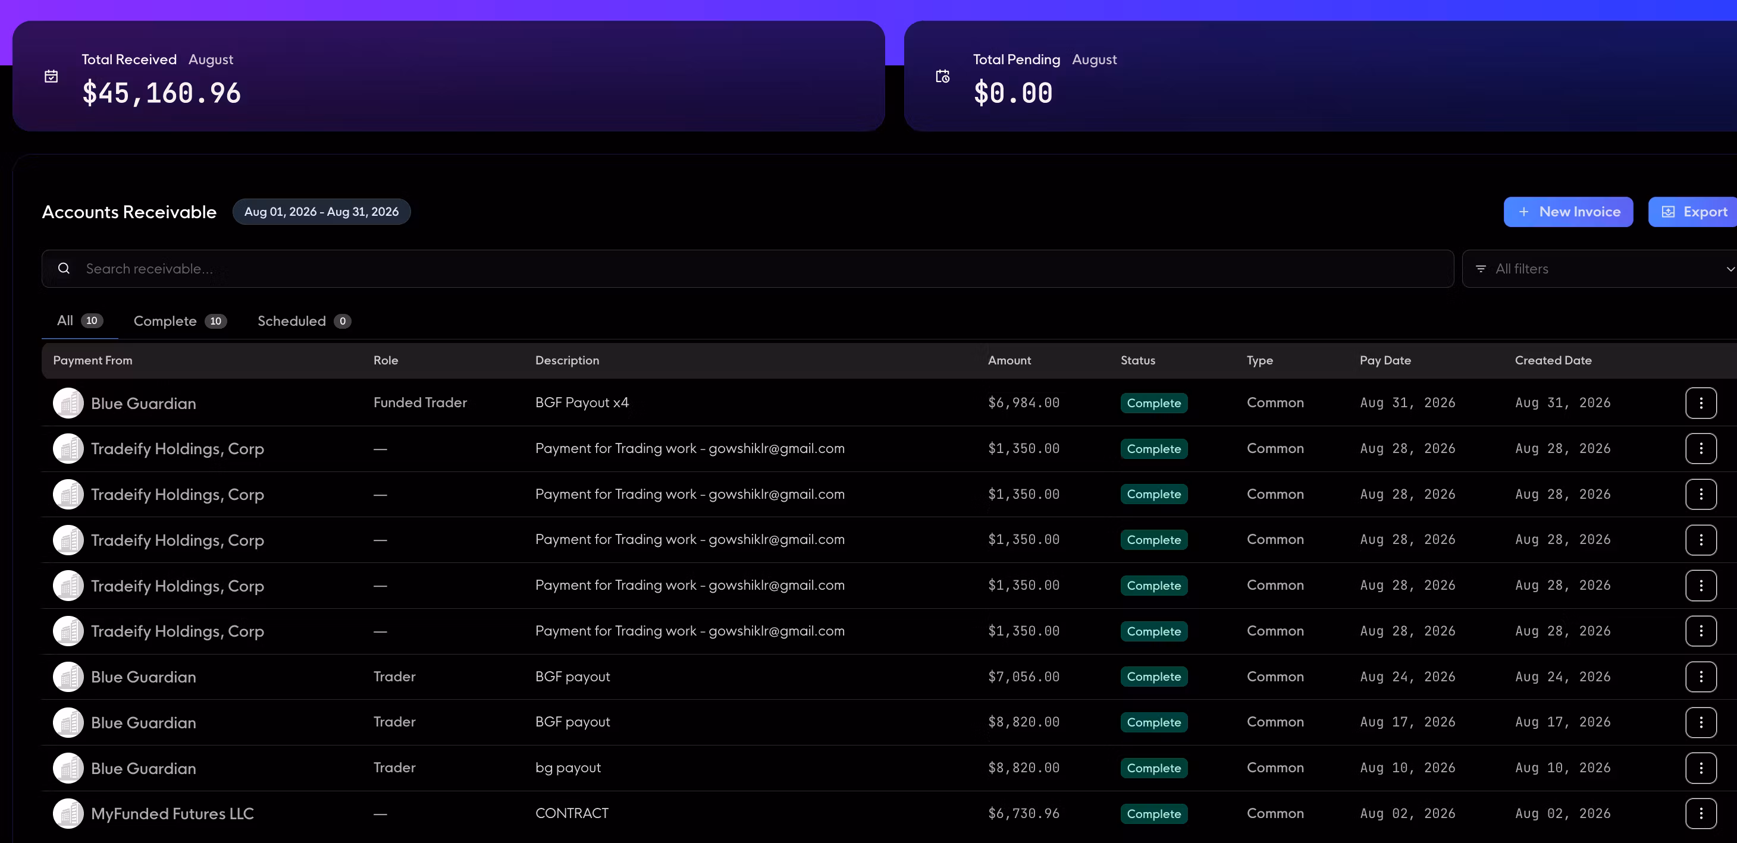
Task: Click the $6,730.96 amount cell
Action: tap(1024, 813)
